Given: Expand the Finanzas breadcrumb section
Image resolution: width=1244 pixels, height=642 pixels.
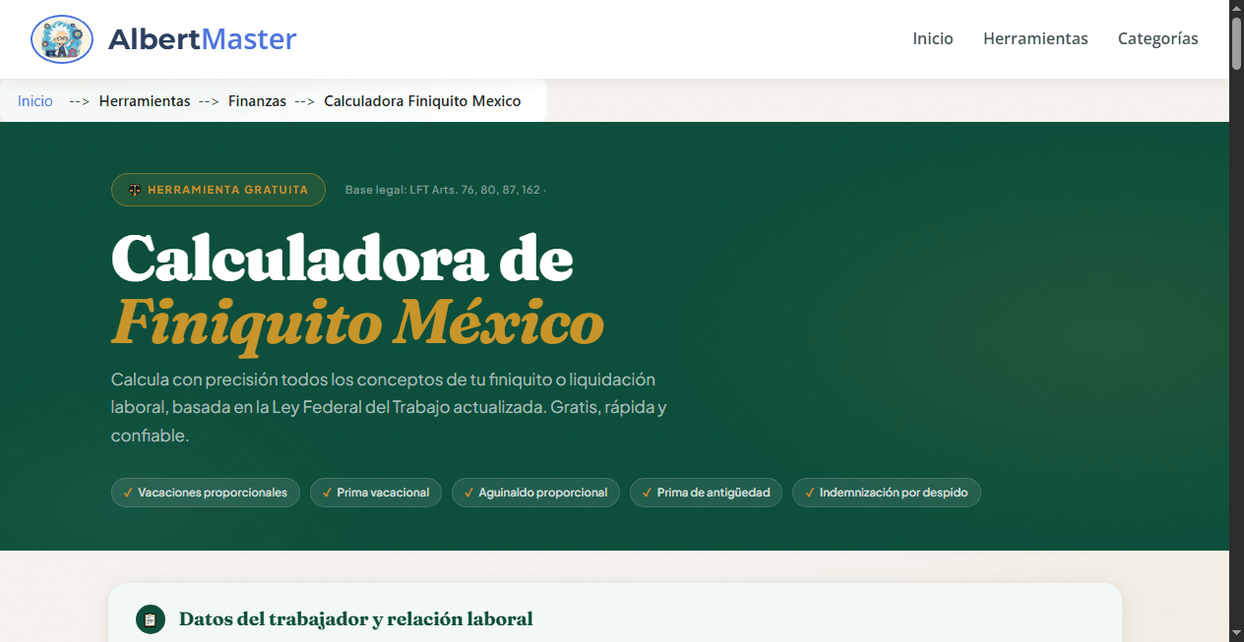Looking at the screenshot, I should click(x=257, y=100).
